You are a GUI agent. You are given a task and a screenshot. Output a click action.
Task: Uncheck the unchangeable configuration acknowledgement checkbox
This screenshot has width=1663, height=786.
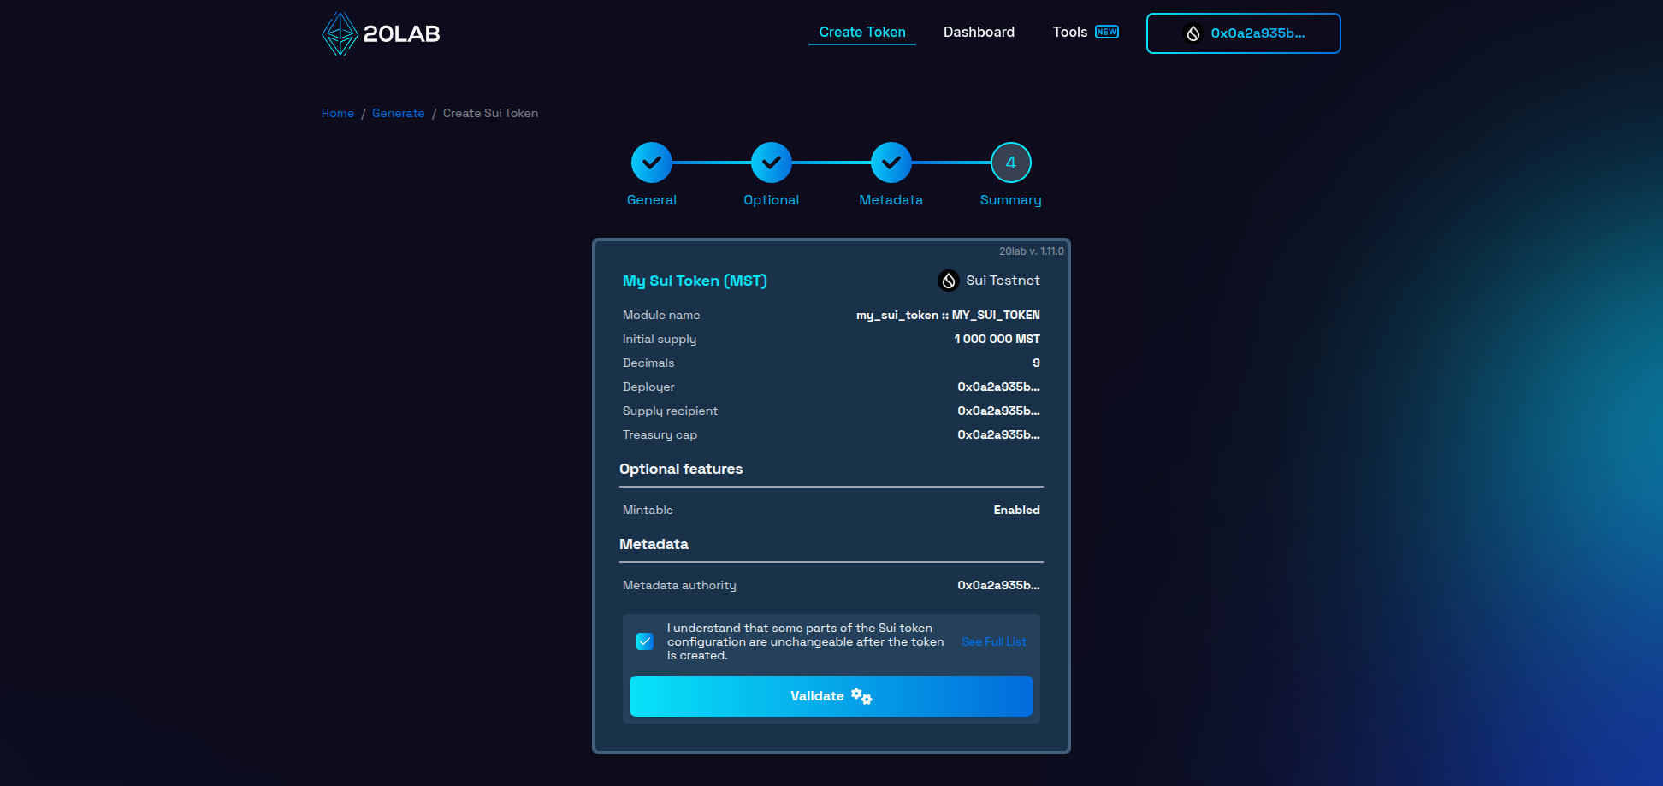pyautogui.click(x=645, y=641)
